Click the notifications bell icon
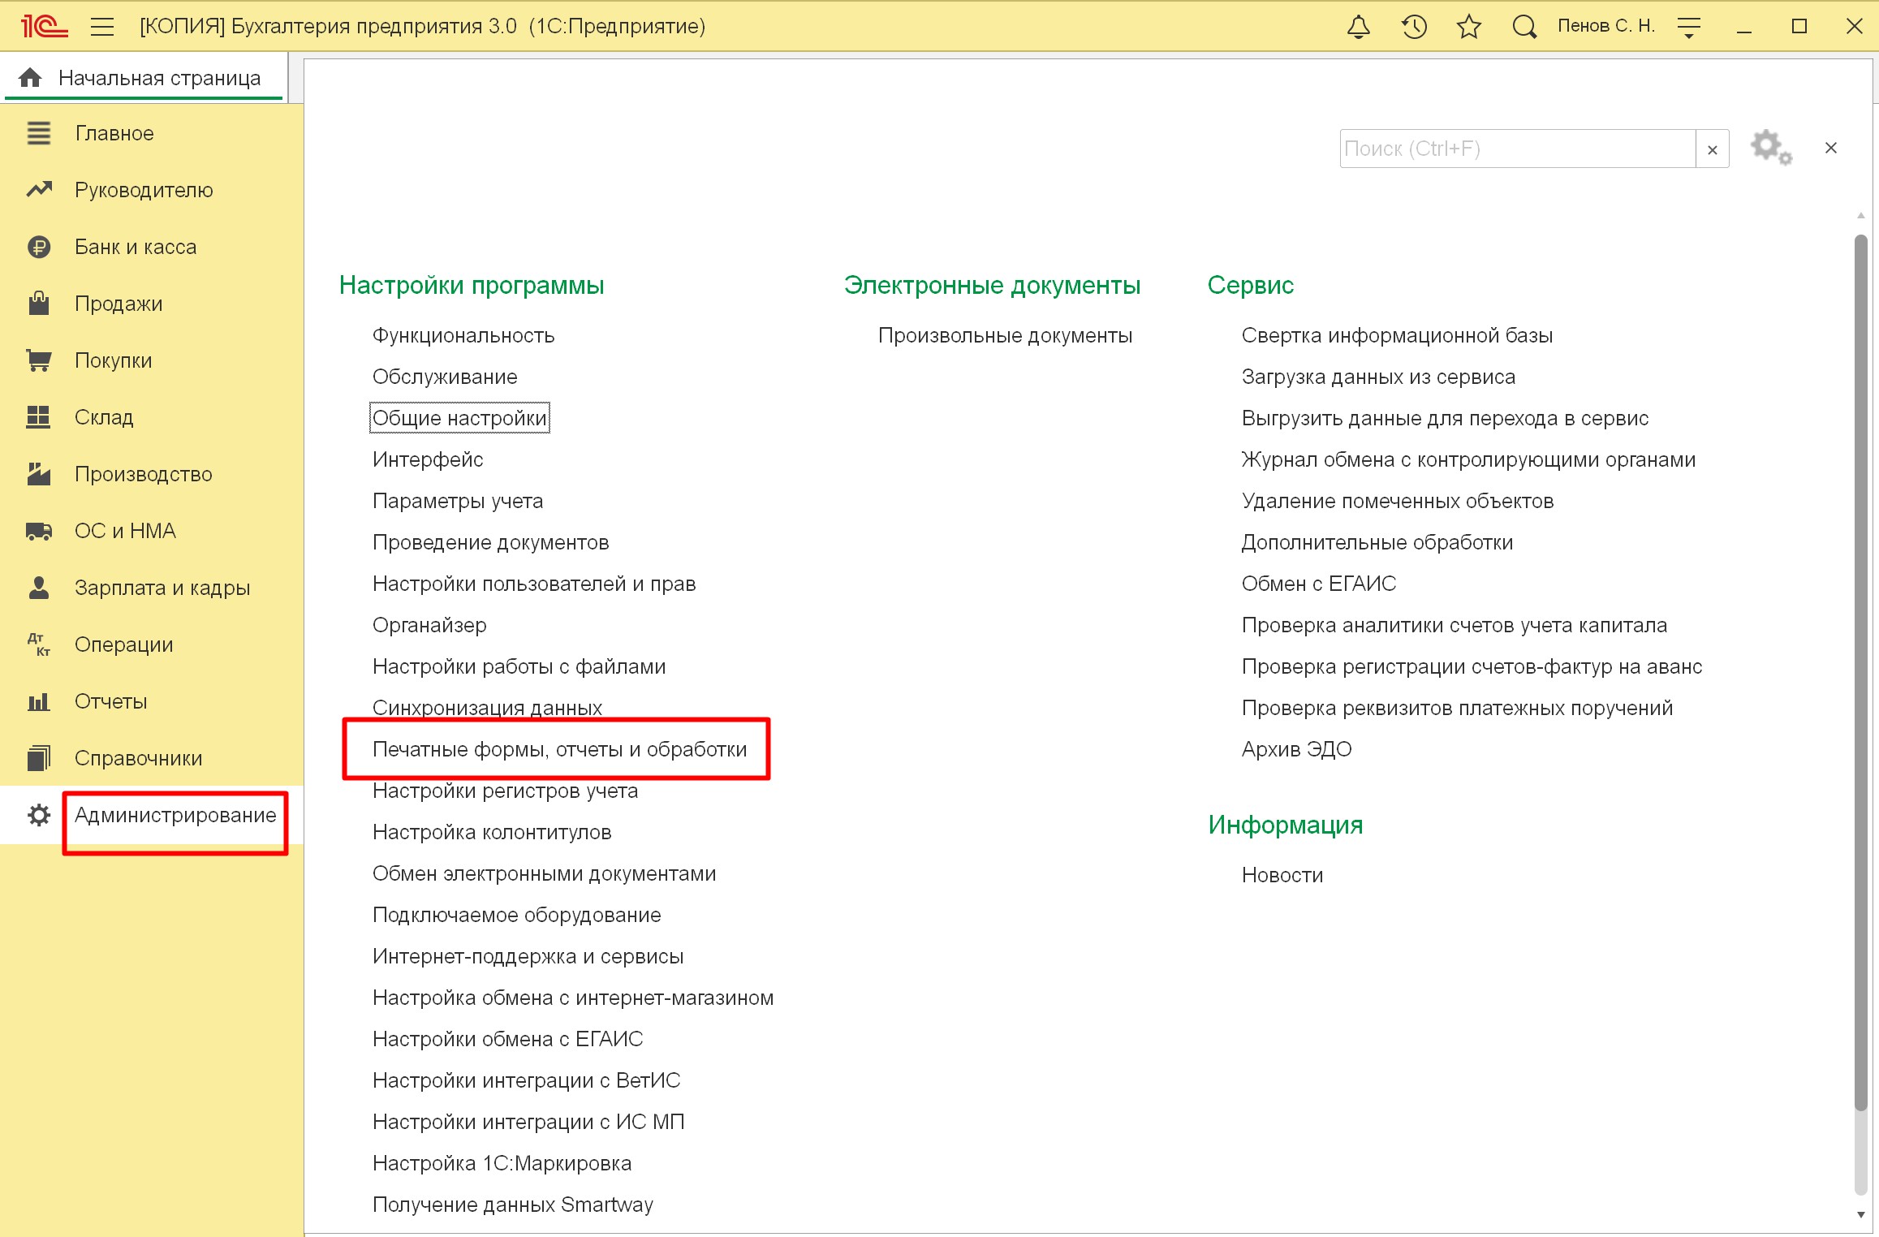 [1359, 27]
